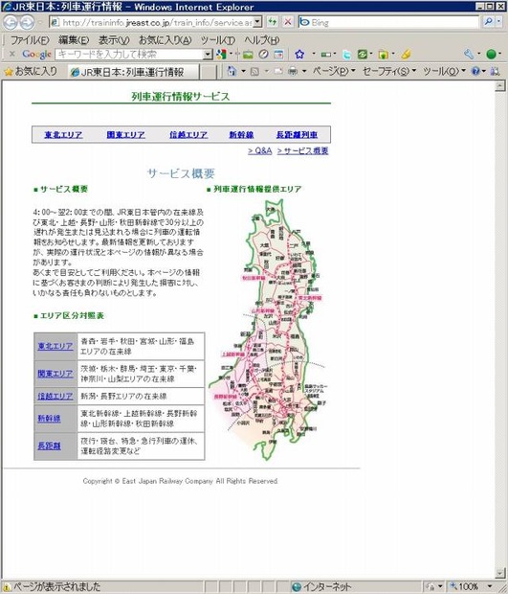This screenshot has width=508, height=594.
Task: Select the yellow highlighter icon
Action: pyautogui.click(x=406, y=55)
